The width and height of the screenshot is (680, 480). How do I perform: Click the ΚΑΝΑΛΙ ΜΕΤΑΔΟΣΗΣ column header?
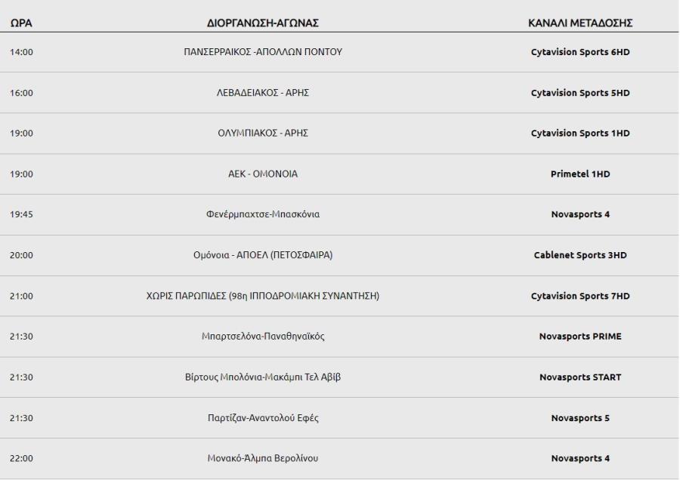click(580, 23)
